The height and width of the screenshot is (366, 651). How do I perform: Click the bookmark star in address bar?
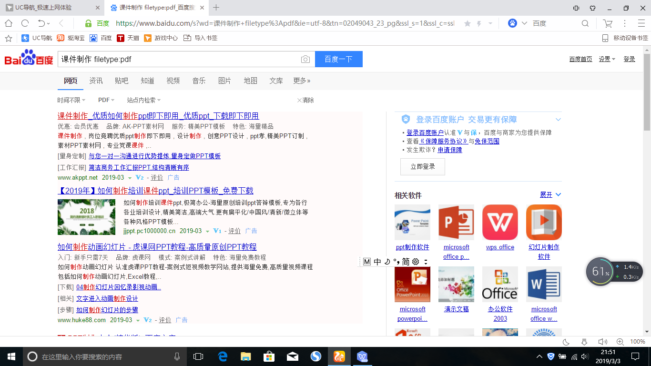click(468, 23)
